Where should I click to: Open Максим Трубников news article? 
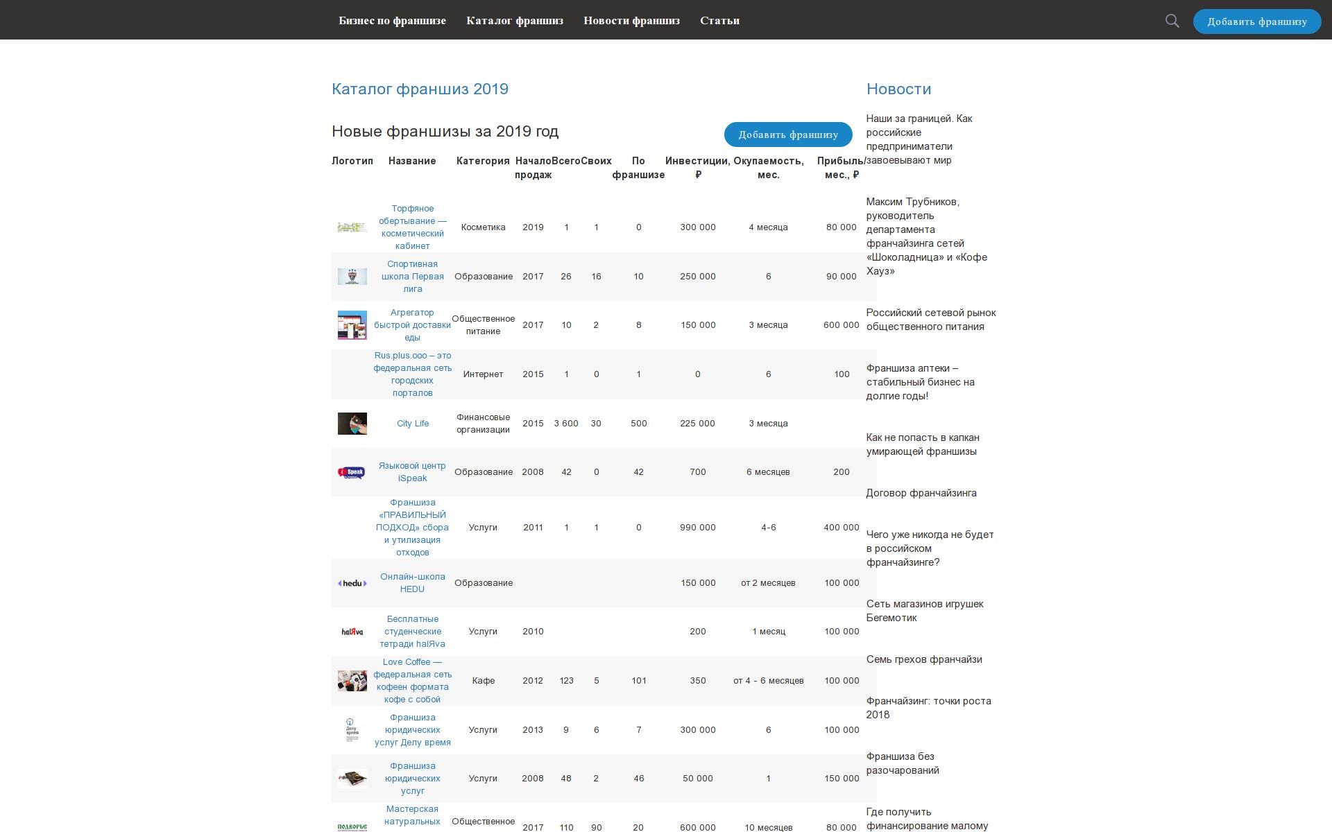point(927,236)
